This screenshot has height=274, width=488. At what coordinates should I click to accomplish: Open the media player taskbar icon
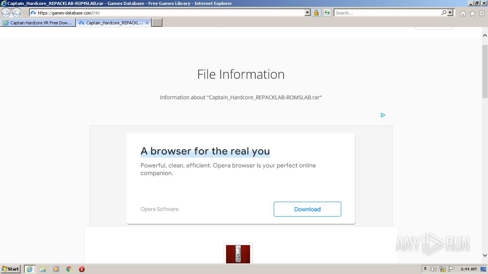point(56,269)
